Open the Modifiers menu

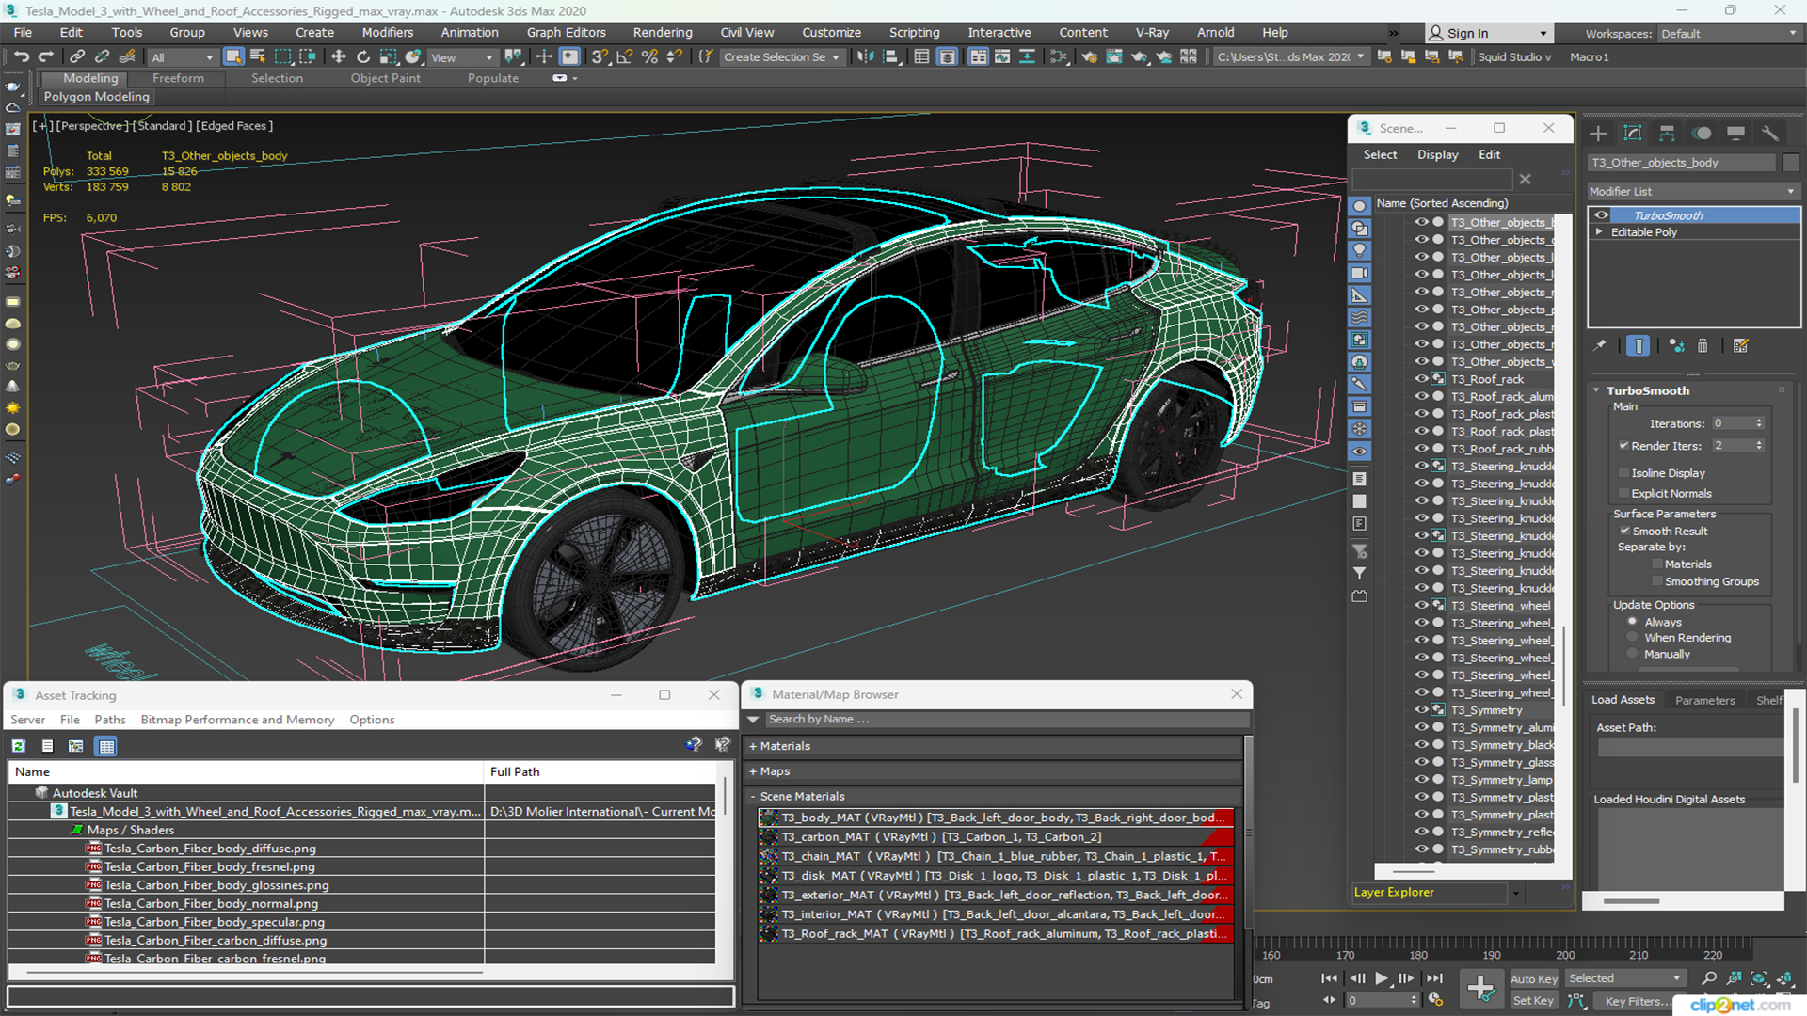tap(387, 32)
